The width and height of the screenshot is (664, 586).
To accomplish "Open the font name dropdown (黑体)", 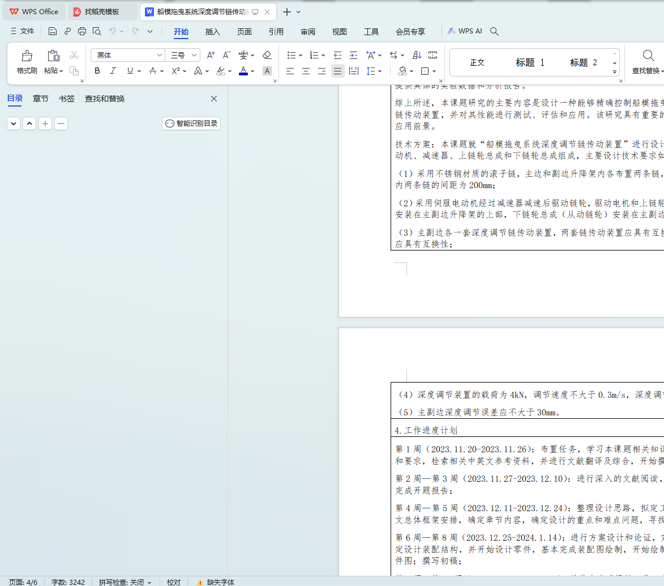I will (x=159, y=55).
